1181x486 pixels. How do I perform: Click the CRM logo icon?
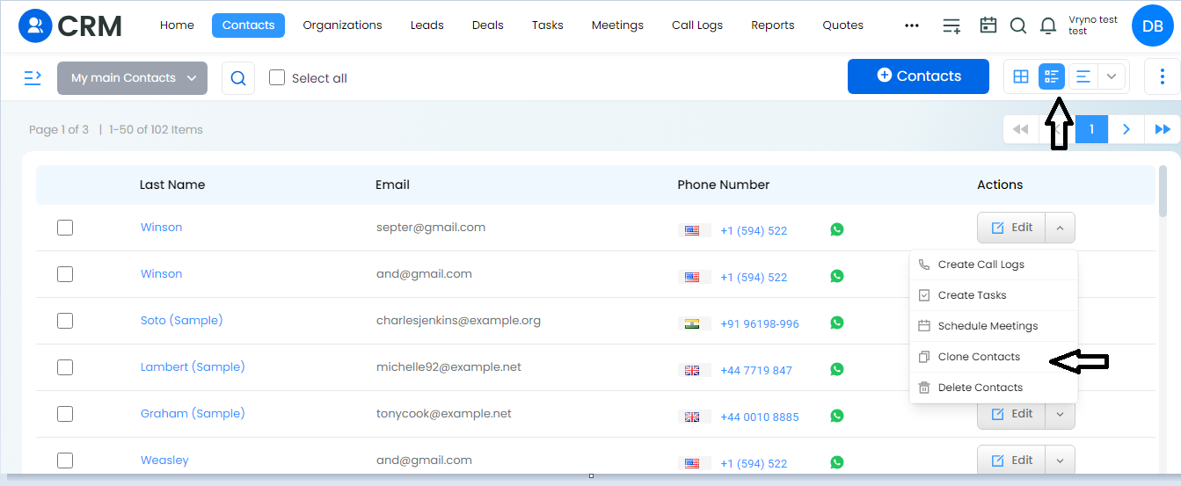[35, 26]
